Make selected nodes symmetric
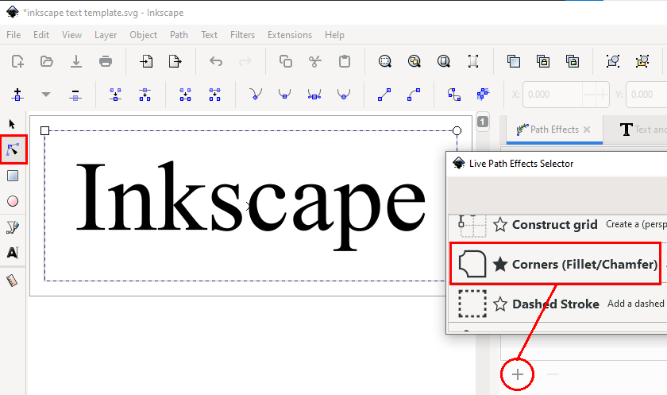Screen dimensions: 667x395 click(x=314, y=94)
